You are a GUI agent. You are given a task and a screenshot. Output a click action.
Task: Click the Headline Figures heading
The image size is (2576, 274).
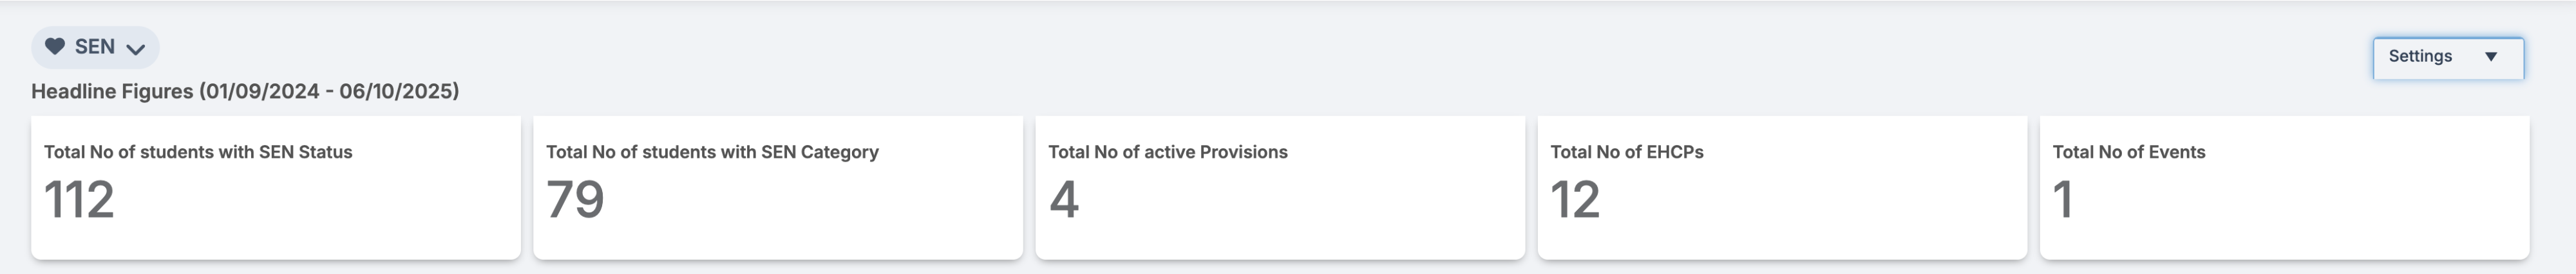112,92
